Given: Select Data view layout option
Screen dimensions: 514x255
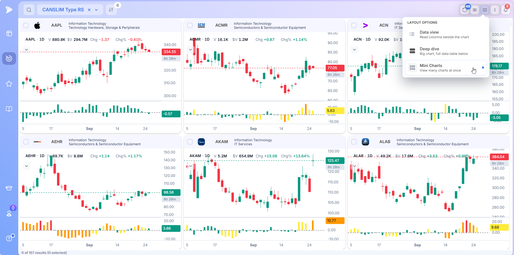Looking at the screenshot, I should tap(446, 34).
